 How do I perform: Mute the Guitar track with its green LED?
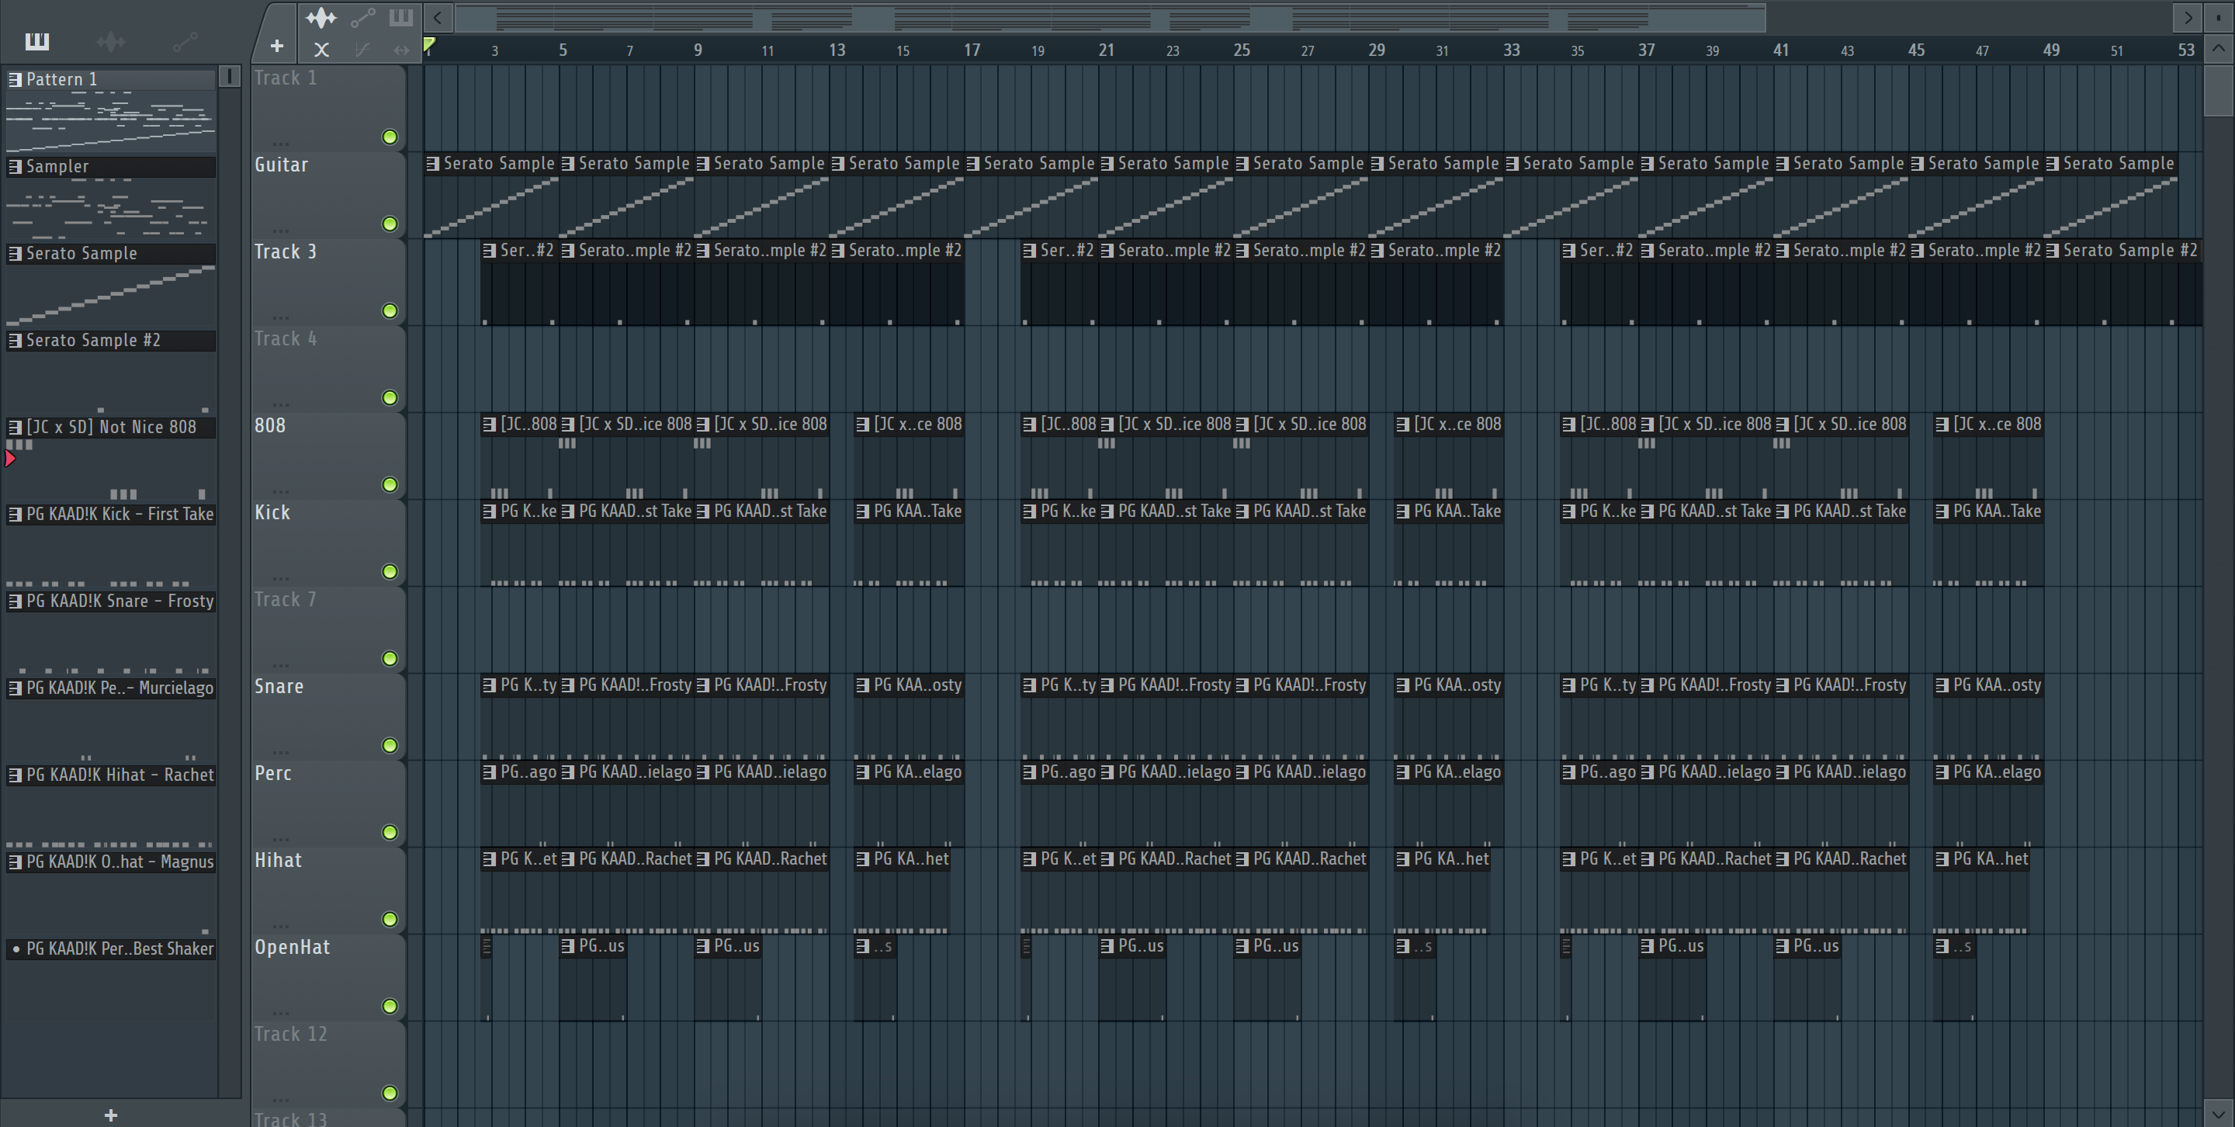[390, 224]
